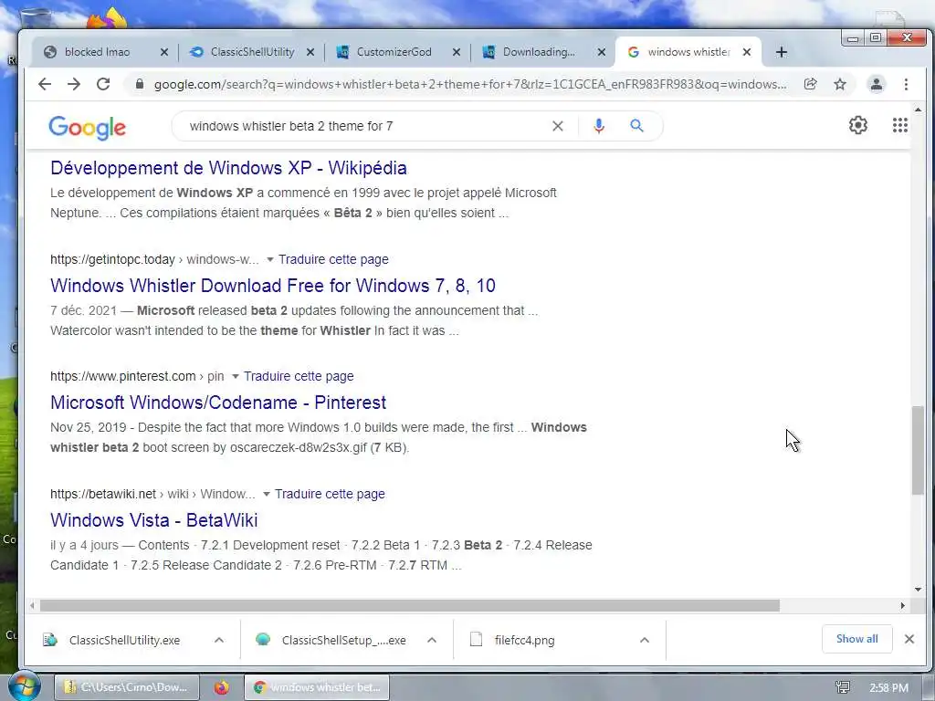Click Traduire cette page for Pinterest result
Screen dimensions: 935x701
click(x=299, y=376)
